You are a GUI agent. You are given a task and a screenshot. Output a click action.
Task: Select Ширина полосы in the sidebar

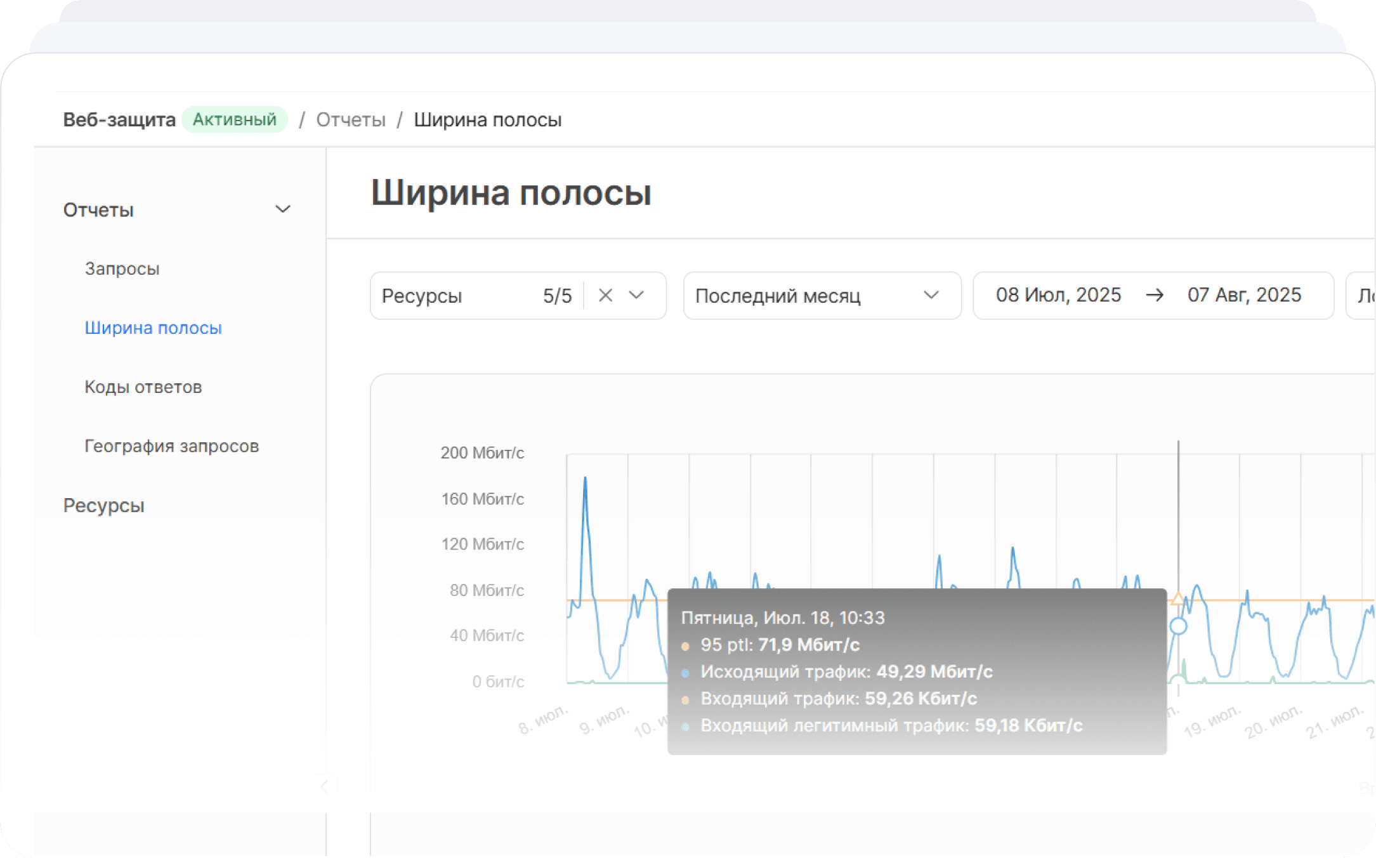tap(154, 327)
